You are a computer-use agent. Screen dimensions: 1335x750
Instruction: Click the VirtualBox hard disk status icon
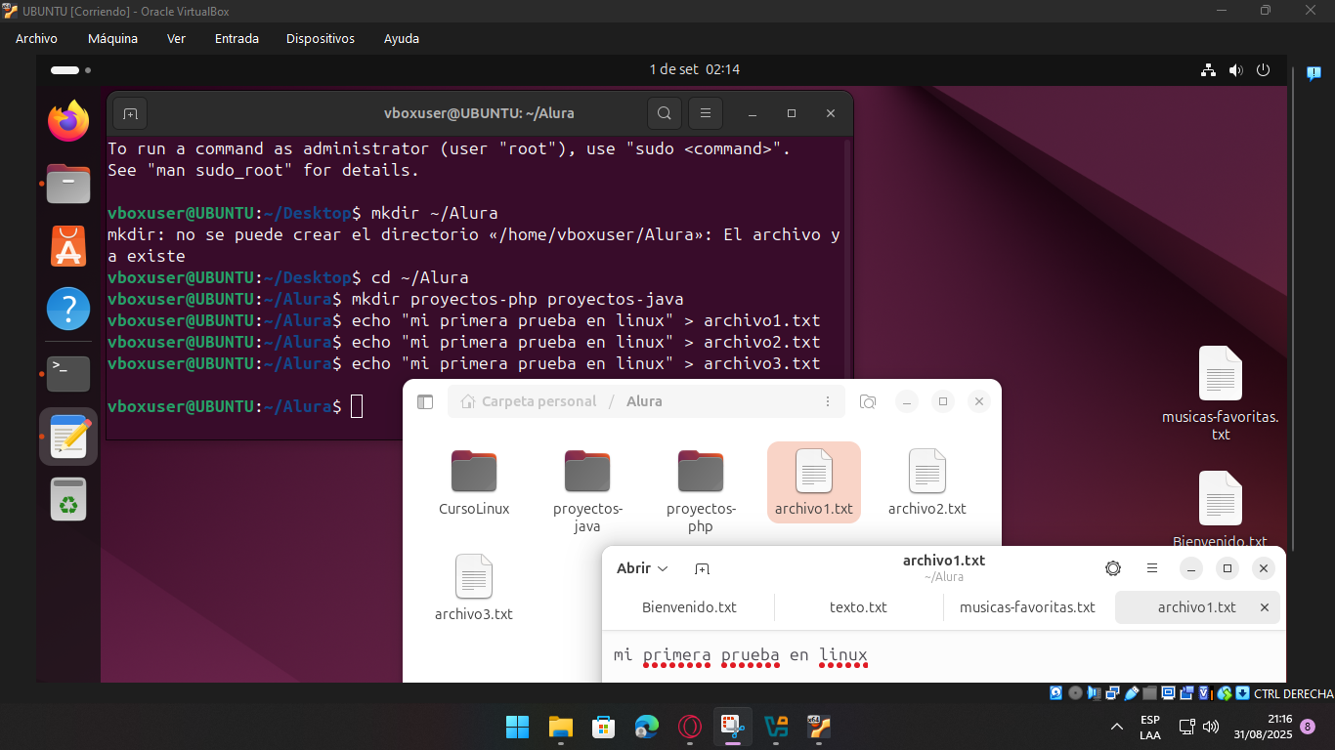click(1056, 693)
